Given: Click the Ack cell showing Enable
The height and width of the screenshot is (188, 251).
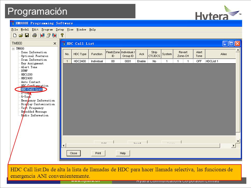Looking at the screenshot, I should pos(141,61).
